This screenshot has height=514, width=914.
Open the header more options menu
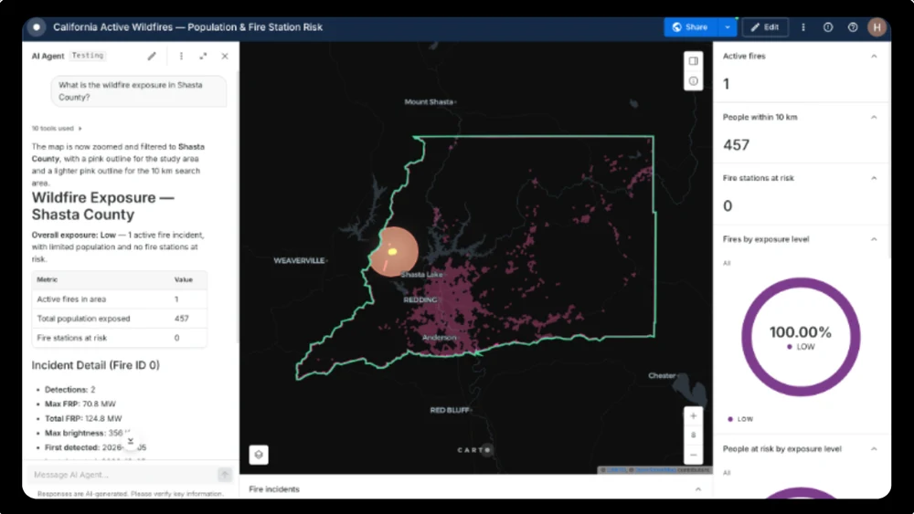pos(803,26)
